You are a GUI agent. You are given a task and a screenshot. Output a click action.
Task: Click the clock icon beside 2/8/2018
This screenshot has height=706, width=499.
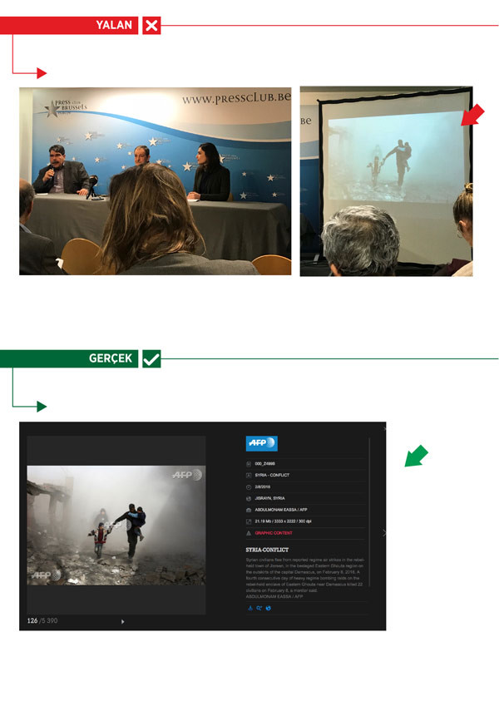pos(249,486)
